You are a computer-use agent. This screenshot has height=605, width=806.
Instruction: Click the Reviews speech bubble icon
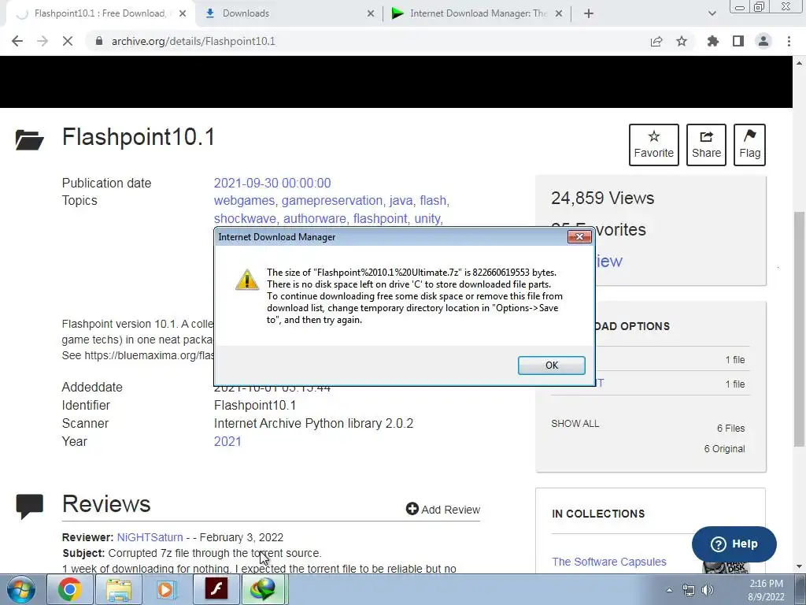[x=29, y=507]
